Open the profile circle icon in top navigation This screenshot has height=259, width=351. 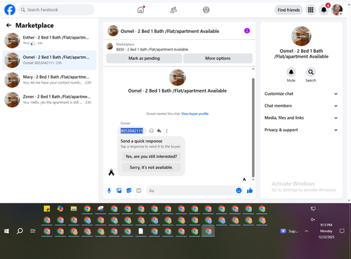pyautogui.click(x=206, y=10)
